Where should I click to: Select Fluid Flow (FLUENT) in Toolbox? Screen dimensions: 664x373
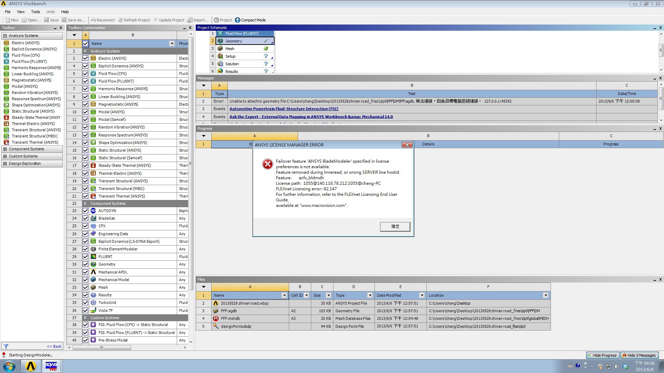(29, 61)
